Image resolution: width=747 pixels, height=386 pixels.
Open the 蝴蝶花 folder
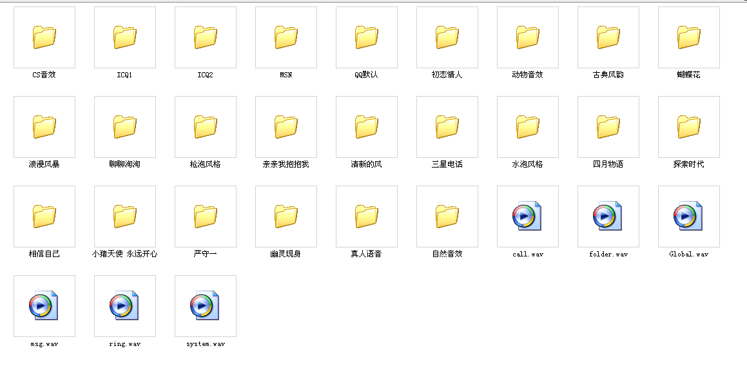(688, 37)
